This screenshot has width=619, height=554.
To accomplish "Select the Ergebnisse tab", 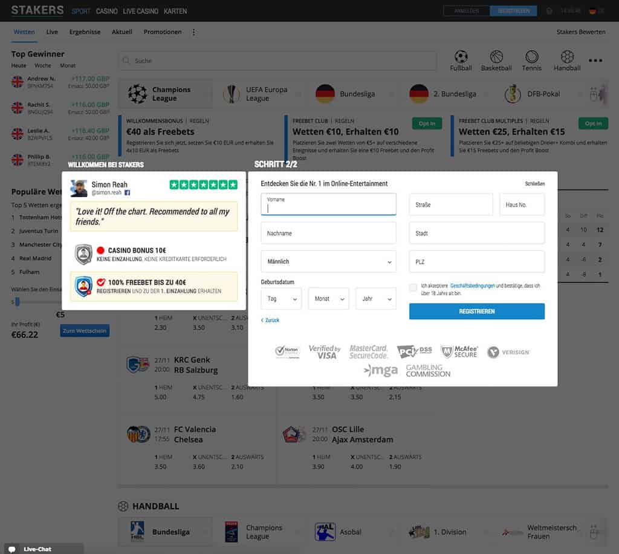I will [x=85, y=32].
